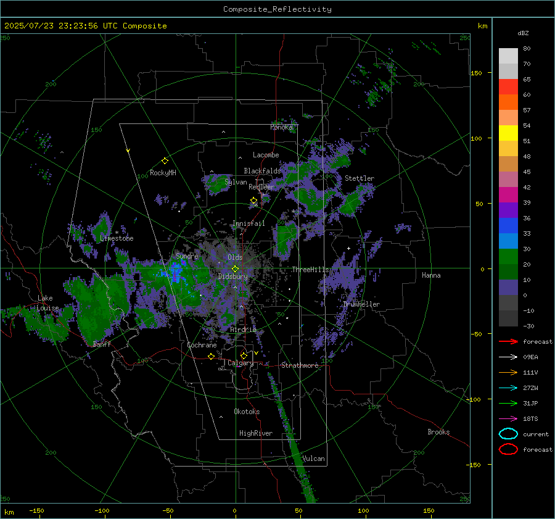555x519 pixels.
Task: Click the Drumheller city label
Action: [361, 304]
